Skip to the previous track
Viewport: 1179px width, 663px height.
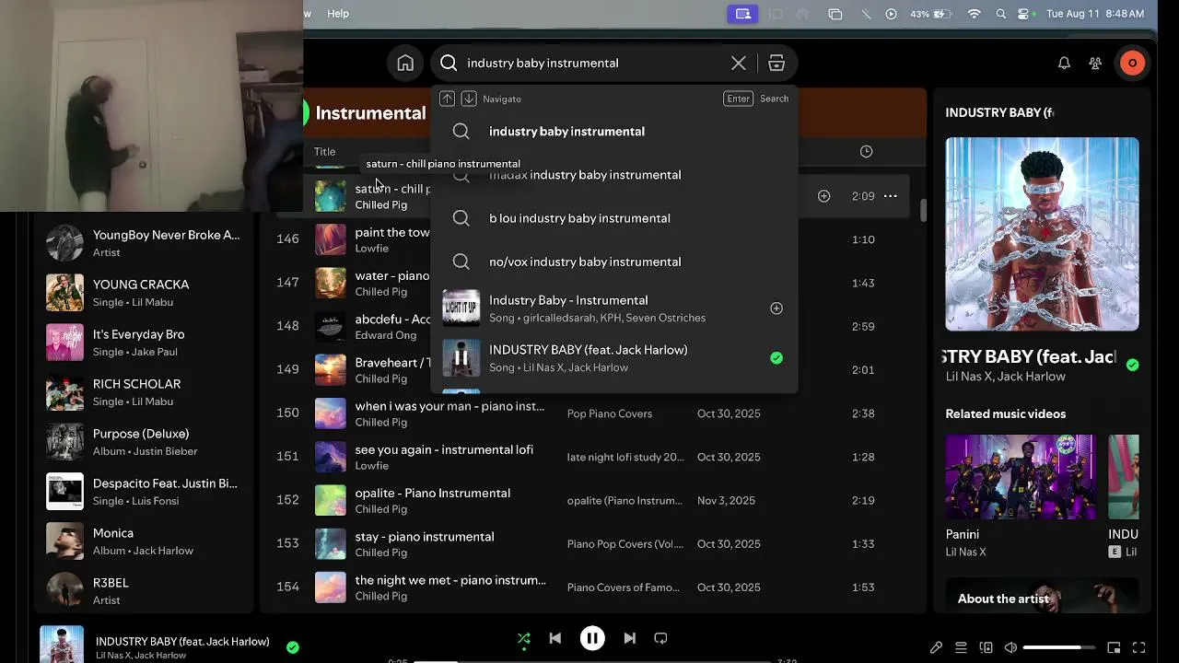point(554,638)
